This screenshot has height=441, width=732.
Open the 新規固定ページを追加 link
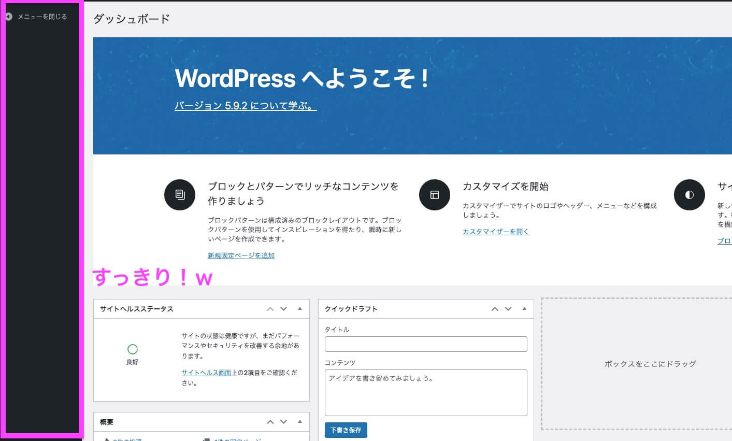click(241, 255)
